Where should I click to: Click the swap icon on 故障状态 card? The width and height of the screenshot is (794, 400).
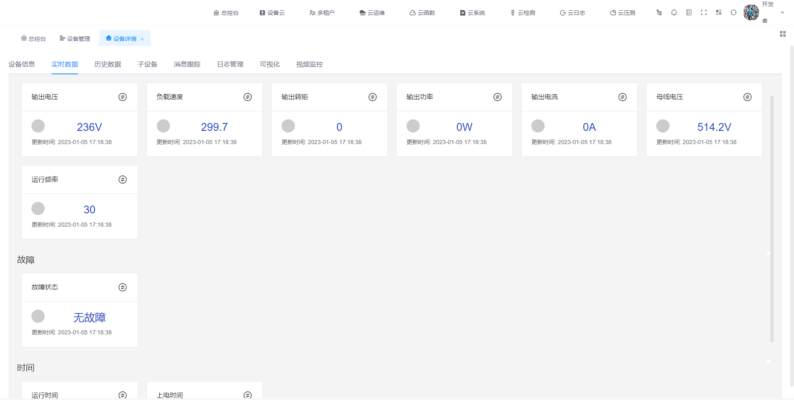tap(123, 287)
